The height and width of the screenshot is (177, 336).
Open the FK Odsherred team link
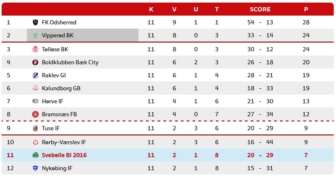pyautogui.click(x=59, y=22)
